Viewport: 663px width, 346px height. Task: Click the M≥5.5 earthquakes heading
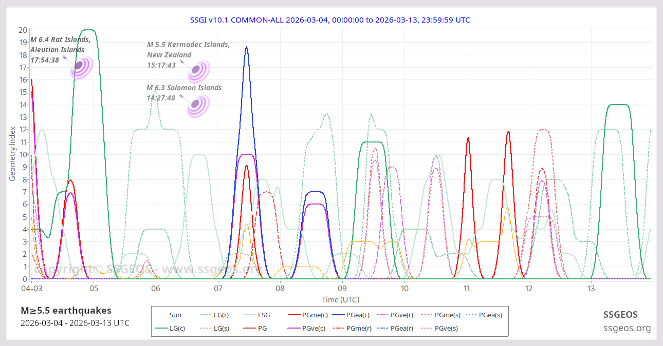tap(66, 311)
